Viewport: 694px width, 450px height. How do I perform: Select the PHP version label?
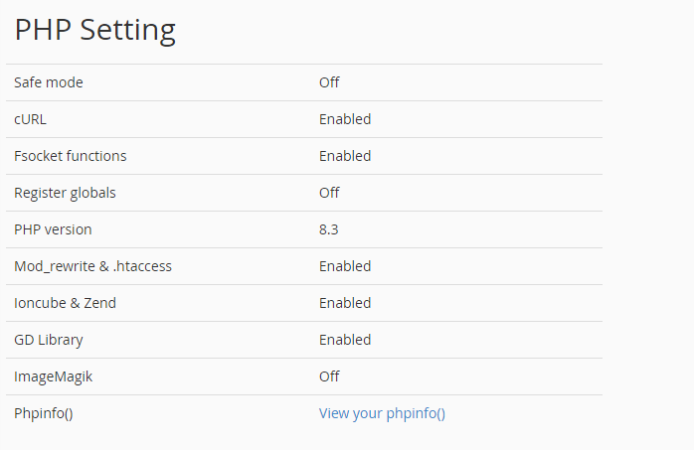53,229
